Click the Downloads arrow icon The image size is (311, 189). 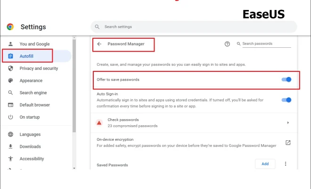click(x=10, y=146)
